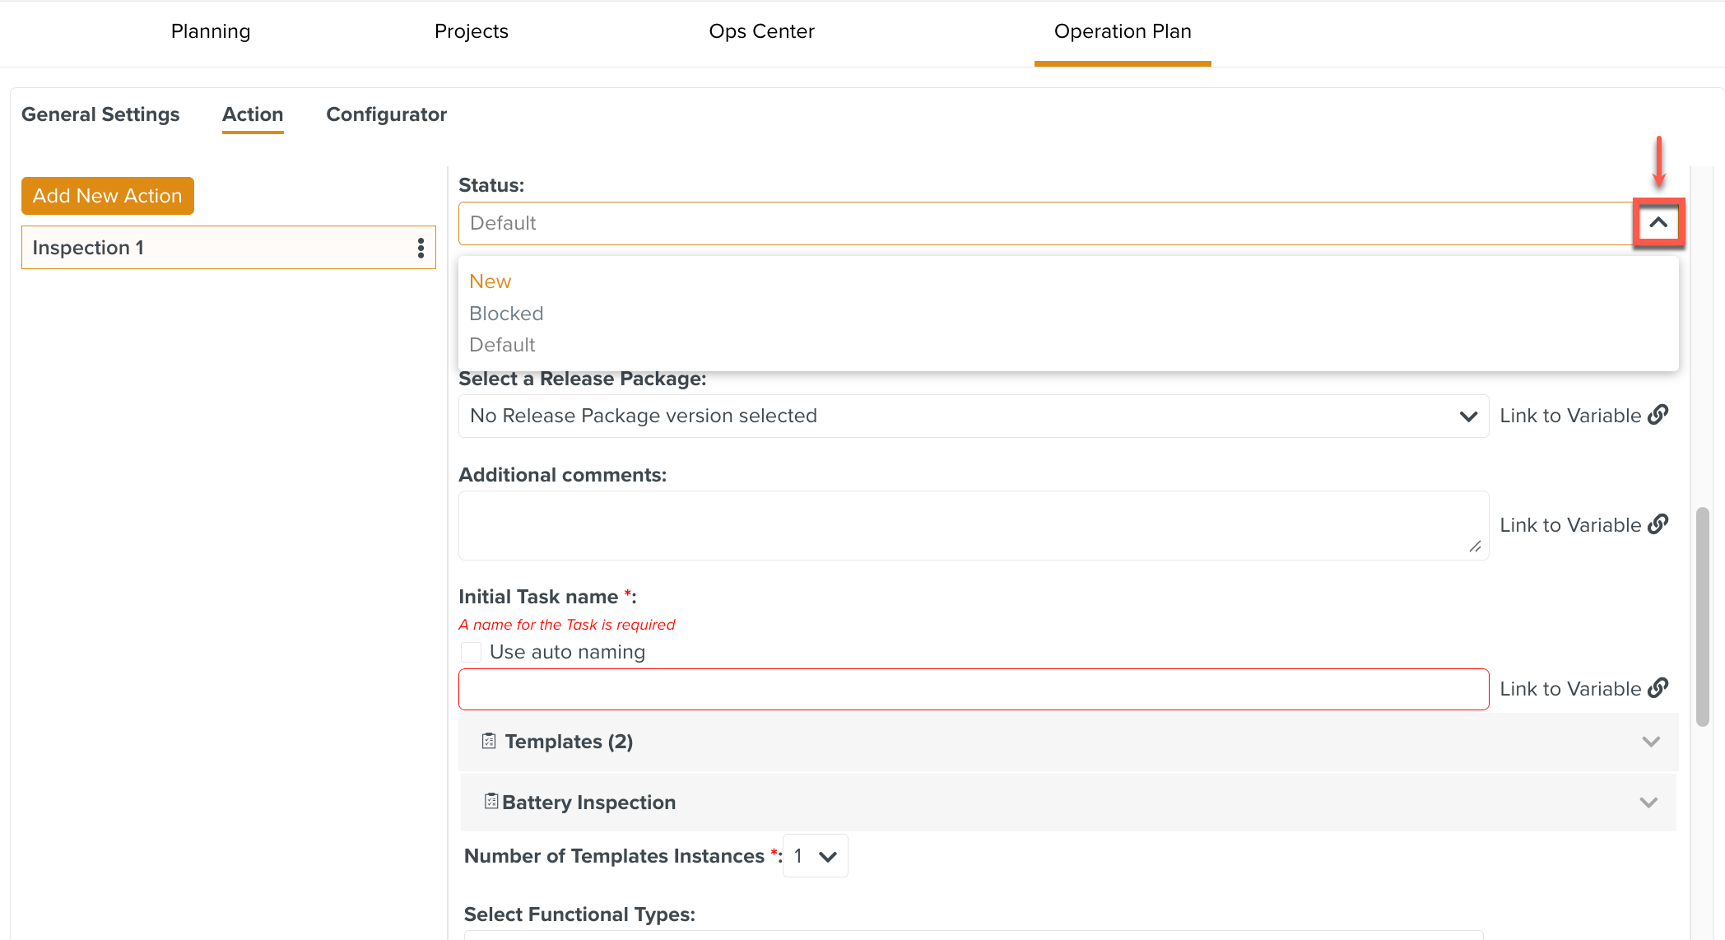Click Add New Action button
Viewport: 1725px width, 940px height.
[108, 196]
